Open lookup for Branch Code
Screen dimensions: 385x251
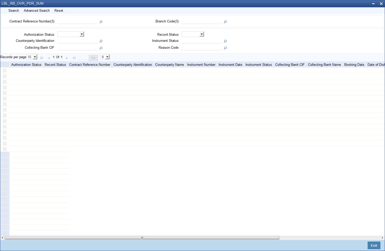point(225,22)
